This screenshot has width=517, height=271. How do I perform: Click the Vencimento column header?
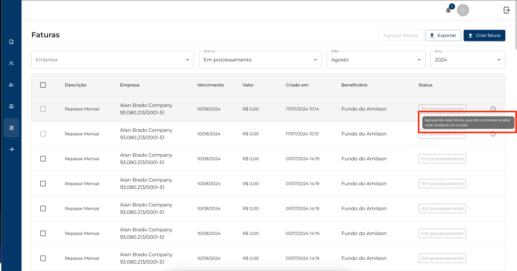point(210,85)
